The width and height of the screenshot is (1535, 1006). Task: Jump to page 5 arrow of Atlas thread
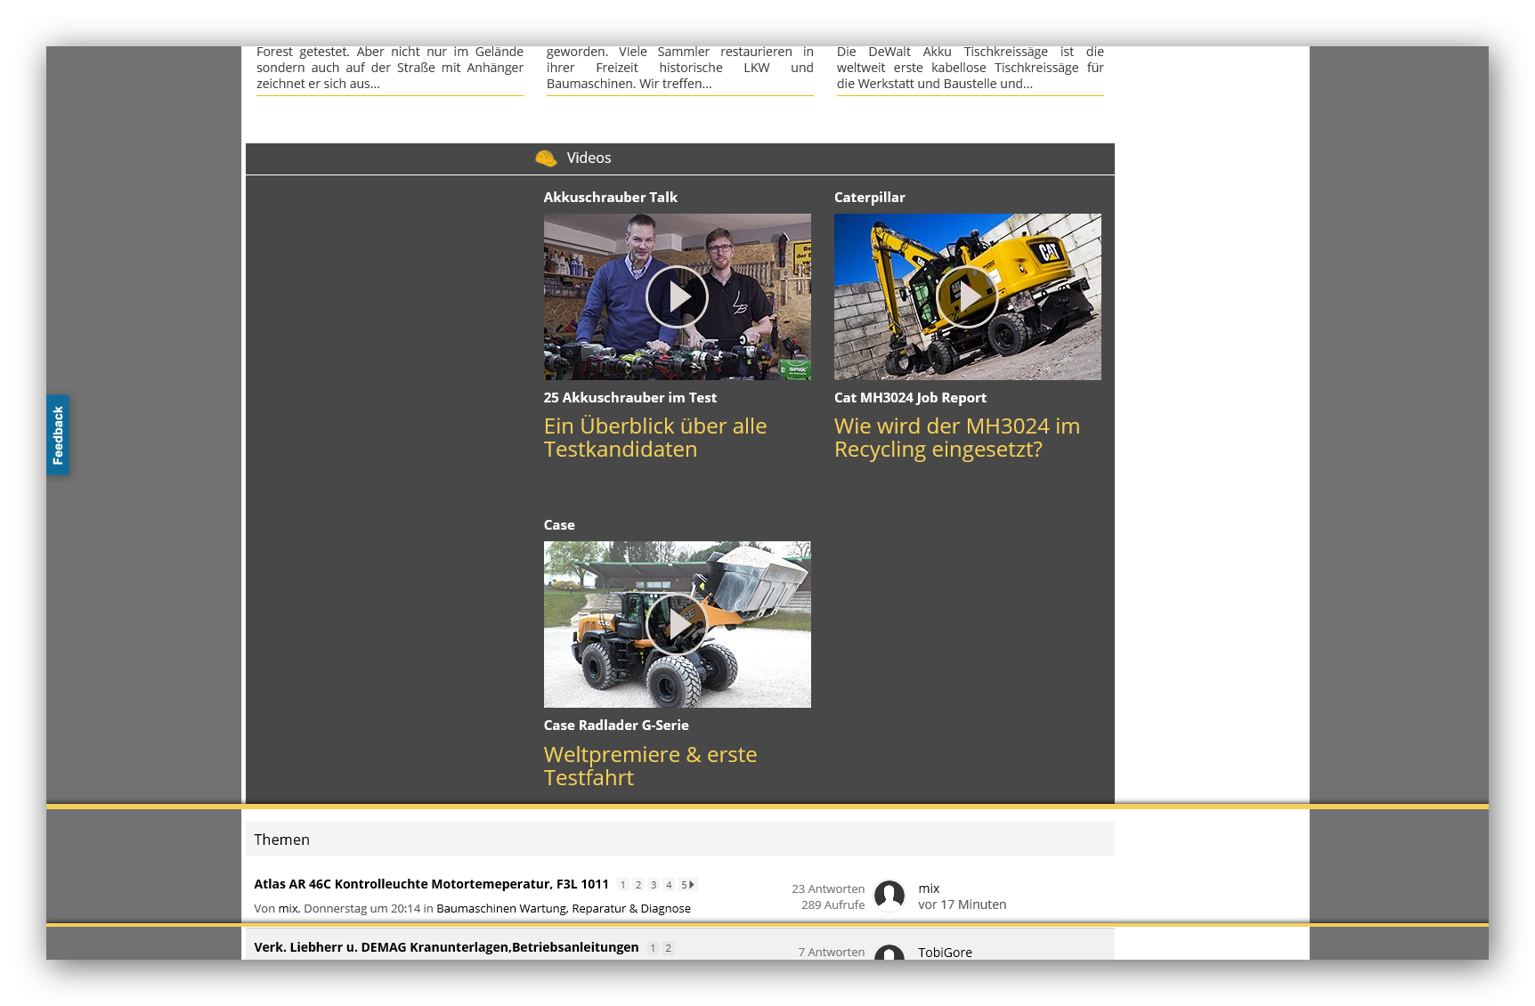[687, 884]
